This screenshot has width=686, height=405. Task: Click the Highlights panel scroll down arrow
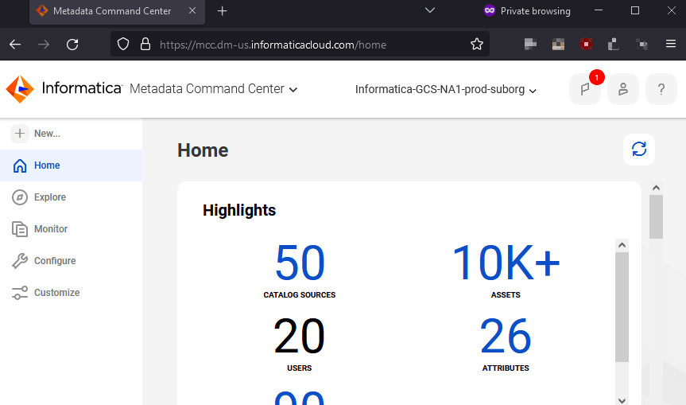coord(622,400)
